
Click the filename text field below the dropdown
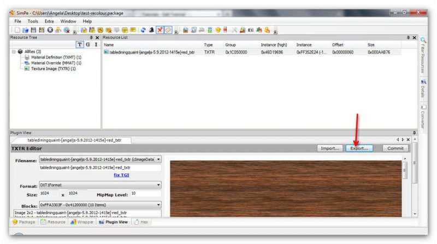[100, 168]
